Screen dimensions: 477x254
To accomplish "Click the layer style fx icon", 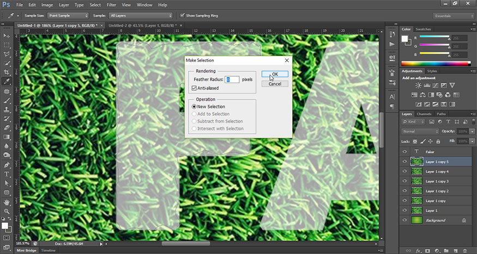I will tap(419, 251).
